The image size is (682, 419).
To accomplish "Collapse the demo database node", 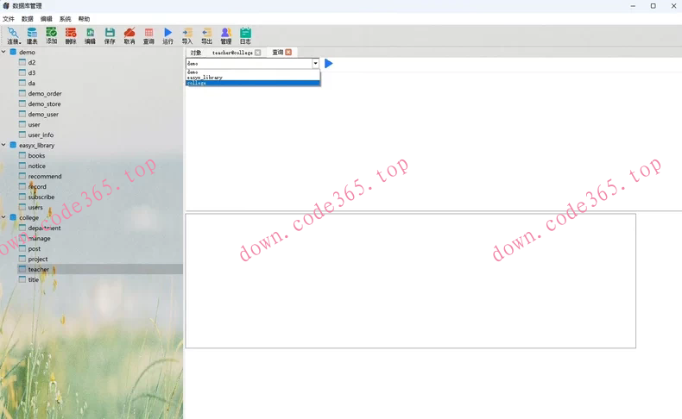I will [3, 52].
